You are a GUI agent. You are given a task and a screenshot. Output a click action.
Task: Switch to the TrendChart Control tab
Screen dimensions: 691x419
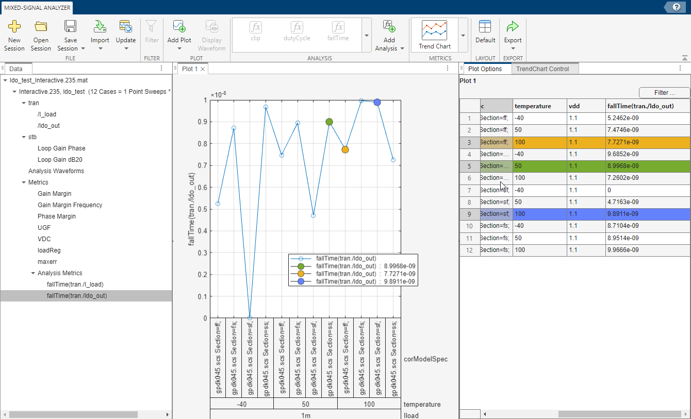point(545,68)
